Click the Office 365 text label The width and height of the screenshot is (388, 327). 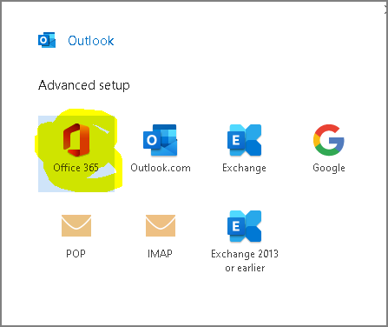pos(76,168)
